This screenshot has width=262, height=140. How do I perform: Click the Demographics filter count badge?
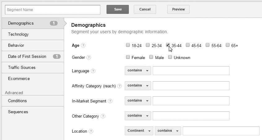(x=54, y=23)
